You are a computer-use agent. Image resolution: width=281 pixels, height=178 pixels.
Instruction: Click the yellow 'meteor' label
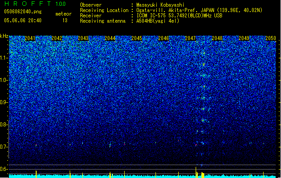click(x=63, y=14)
